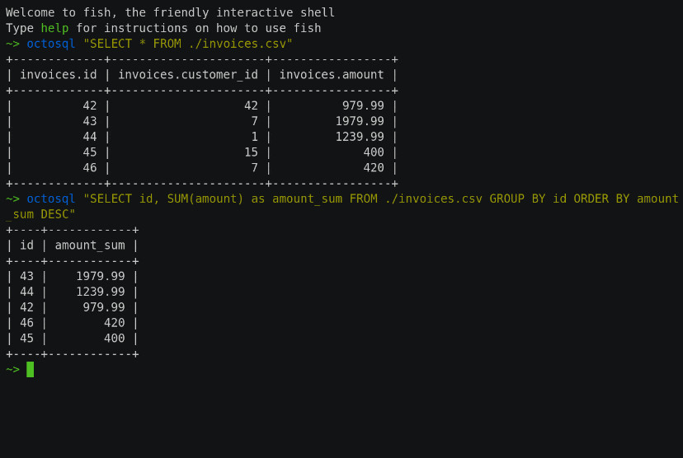683x458 pixels.
Task: Click the id column header in second table
Action: point(26,245)
